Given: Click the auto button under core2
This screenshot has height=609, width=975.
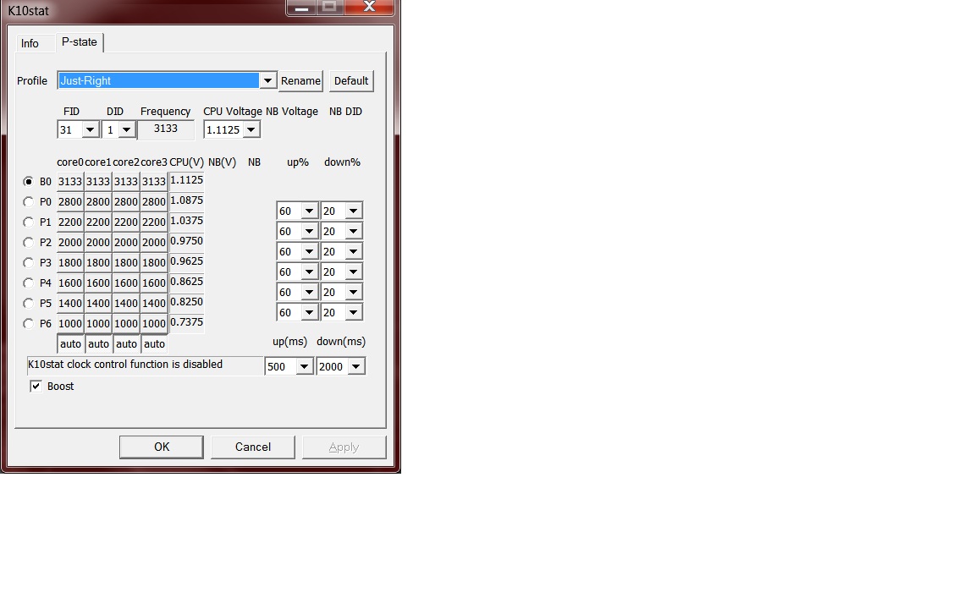Looking at the screenshot, I should [x=126, y=344].
